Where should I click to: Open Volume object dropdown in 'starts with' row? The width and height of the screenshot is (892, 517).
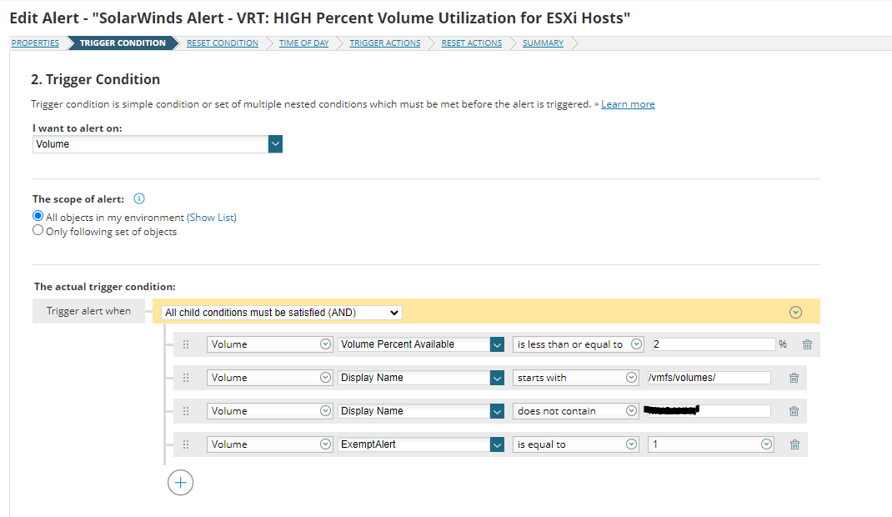point(269,378)
